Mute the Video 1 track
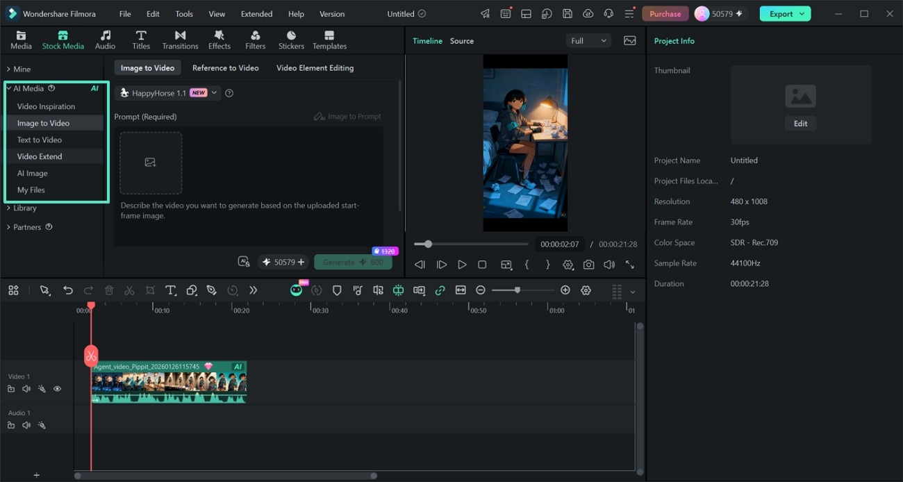903x482 pixels. (26, 389)
